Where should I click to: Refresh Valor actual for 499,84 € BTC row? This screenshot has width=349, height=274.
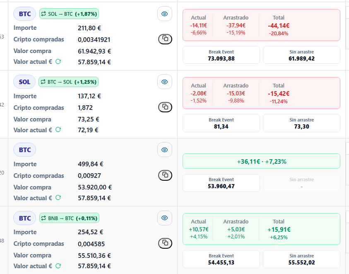coord(58,198)
